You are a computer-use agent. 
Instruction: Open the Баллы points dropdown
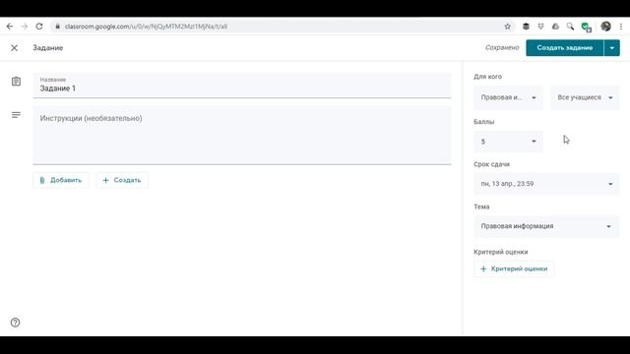pyautogui.click(x=508, y=142)
